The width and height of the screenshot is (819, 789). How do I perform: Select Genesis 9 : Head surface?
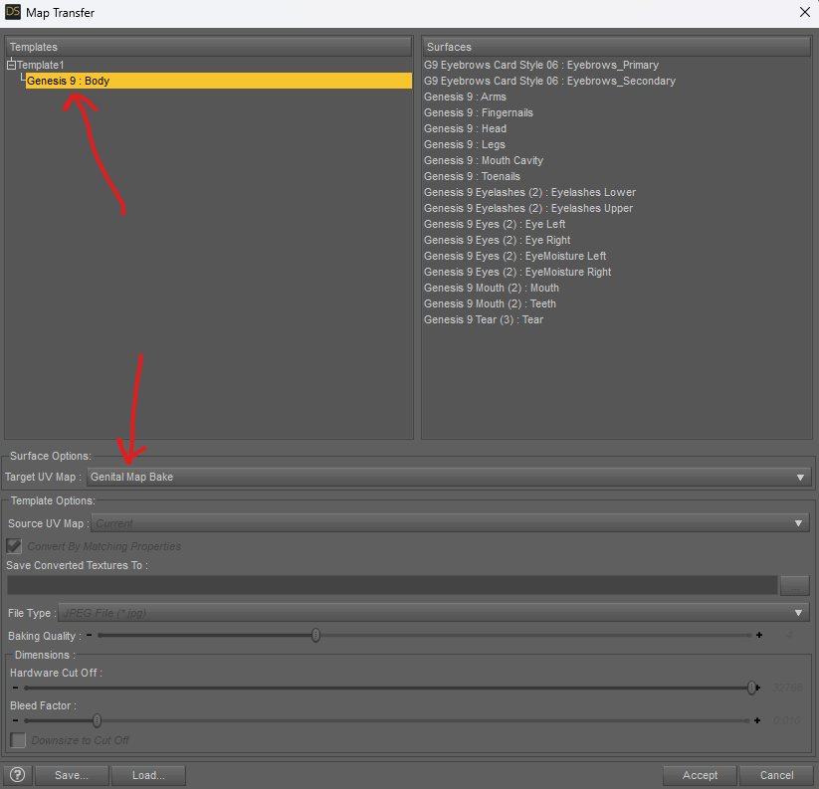coord(465,128)
